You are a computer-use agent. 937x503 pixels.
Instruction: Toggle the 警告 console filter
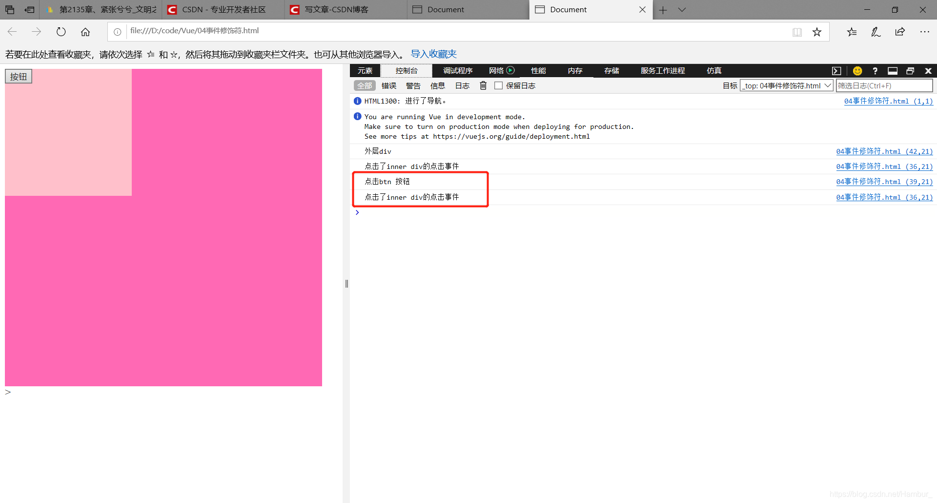pos(413,86)
